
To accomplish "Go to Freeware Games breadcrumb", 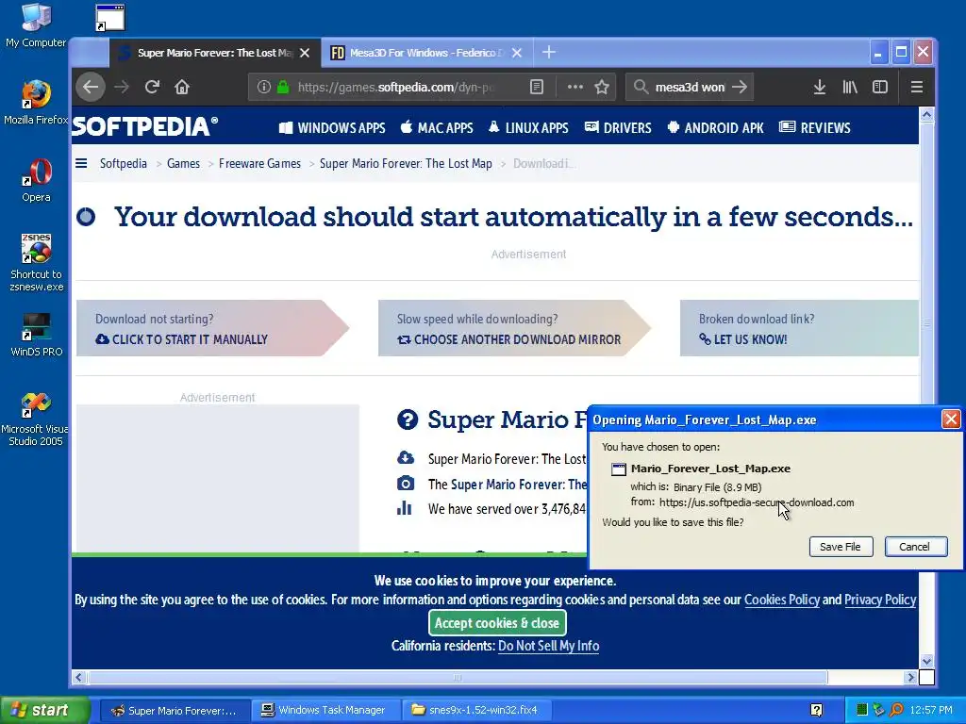I will (x=259, y=164).
